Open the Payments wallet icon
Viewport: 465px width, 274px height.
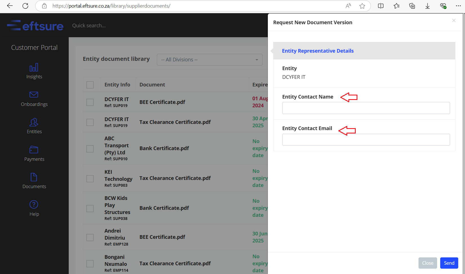[34, 150]
